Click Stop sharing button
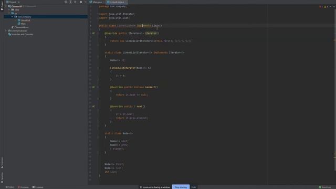This screenshot has width=336, height=189. point(181,187)
